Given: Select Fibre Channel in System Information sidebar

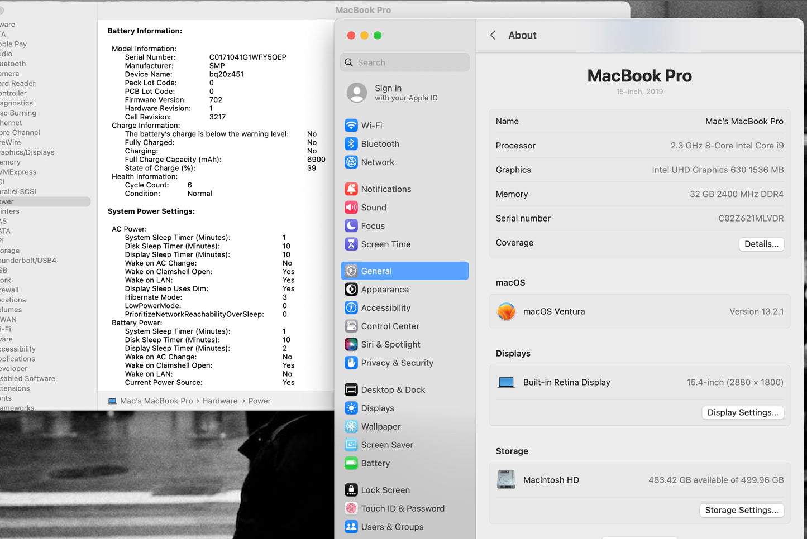Looking at the screenshot, I should 20,133.
